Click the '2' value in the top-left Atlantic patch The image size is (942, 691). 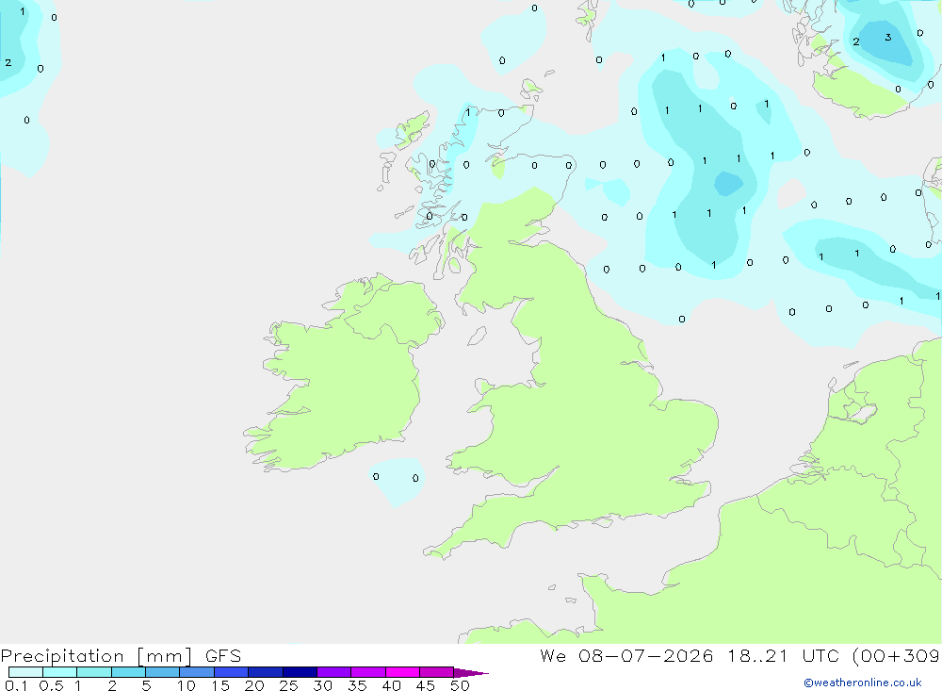(x=8, y=62)
